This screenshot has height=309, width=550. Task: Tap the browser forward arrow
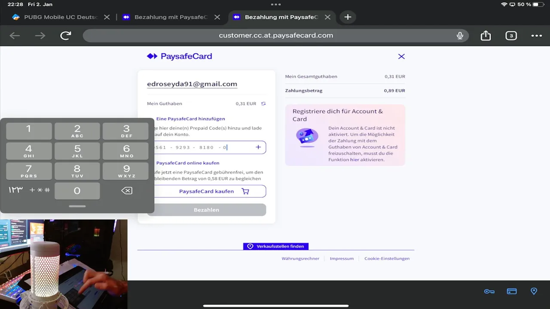click(40, 36)
